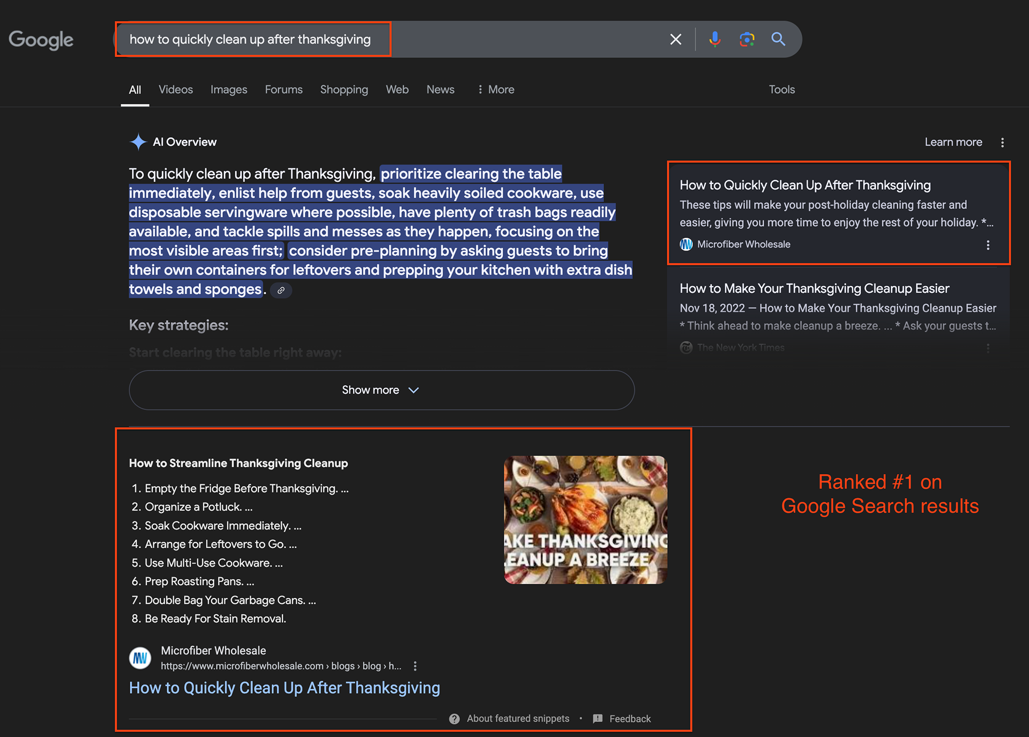Click 'Empty the Fridge Before Thanksgiving' list item
The width and height of the screenshot is (1029, 737).
tap(247, 489)
